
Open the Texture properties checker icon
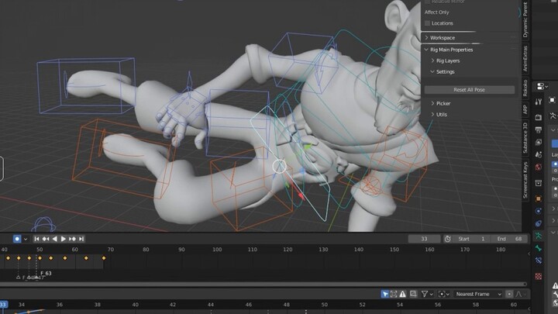pyautogui.click(x=539, y=276)
